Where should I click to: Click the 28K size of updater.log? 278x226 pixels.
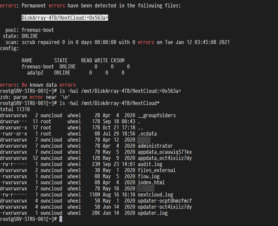pos(96,213)
